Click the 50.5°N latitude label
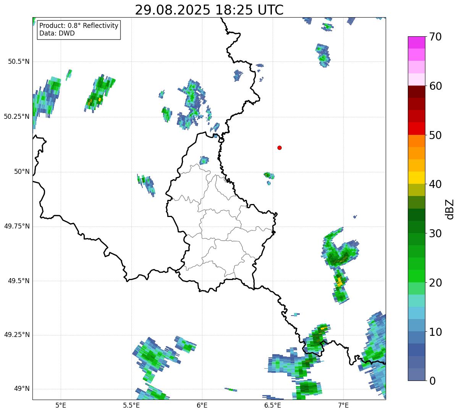This screenshot has height=413, width=459. point(19,62)
